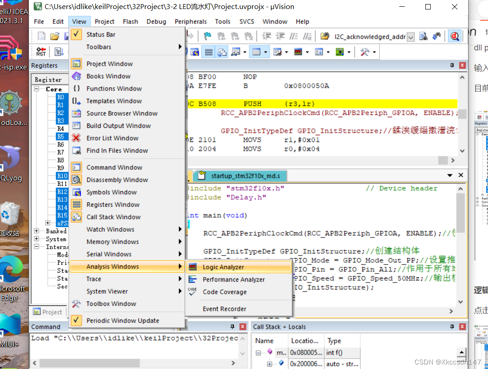Image resolution: width=488 pixels, height=369 pixels.
Task: Open the File menu
Action: pyautogui.click(x=39, y=22)
